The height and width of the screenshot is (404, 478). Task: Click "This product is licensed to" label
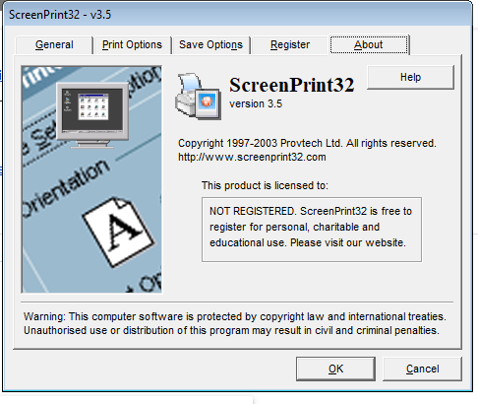265,185
